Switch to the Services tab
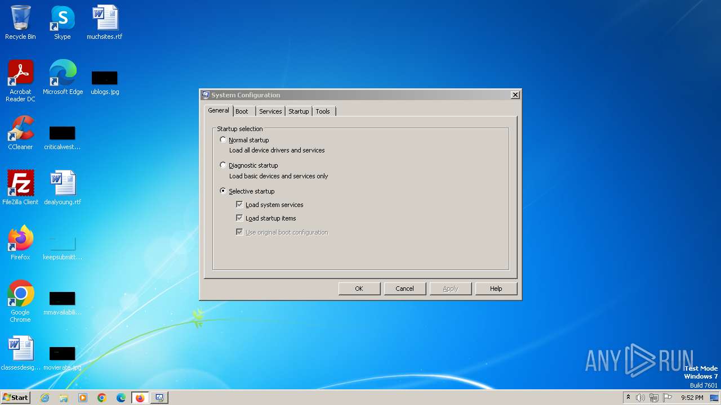 pos(270,111)
